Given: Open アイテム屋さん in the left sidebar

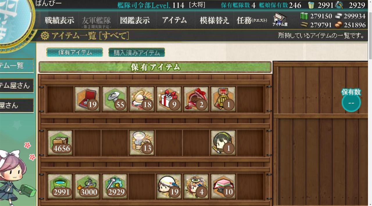Looking at the screenshot, I should pos(16,86).
